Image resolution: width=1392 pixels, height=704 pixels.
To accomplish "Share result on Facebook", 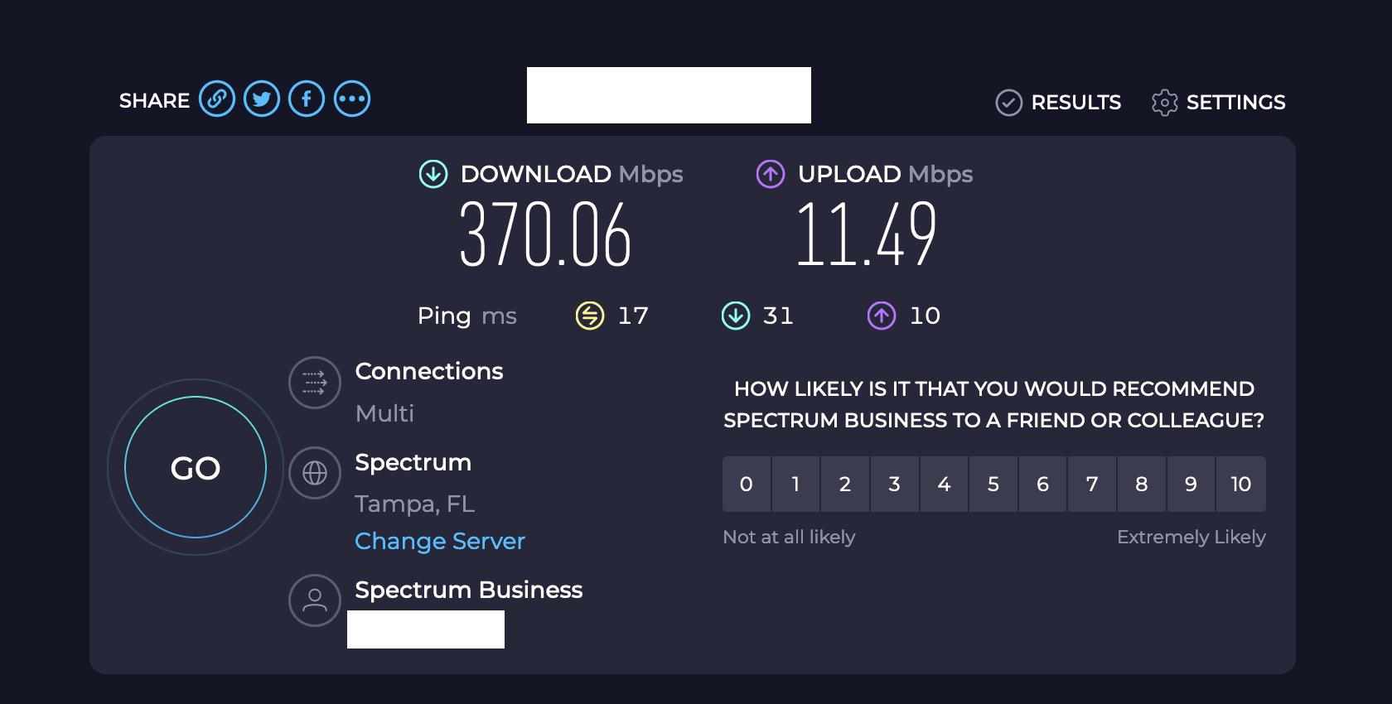I will coord(307,99).
